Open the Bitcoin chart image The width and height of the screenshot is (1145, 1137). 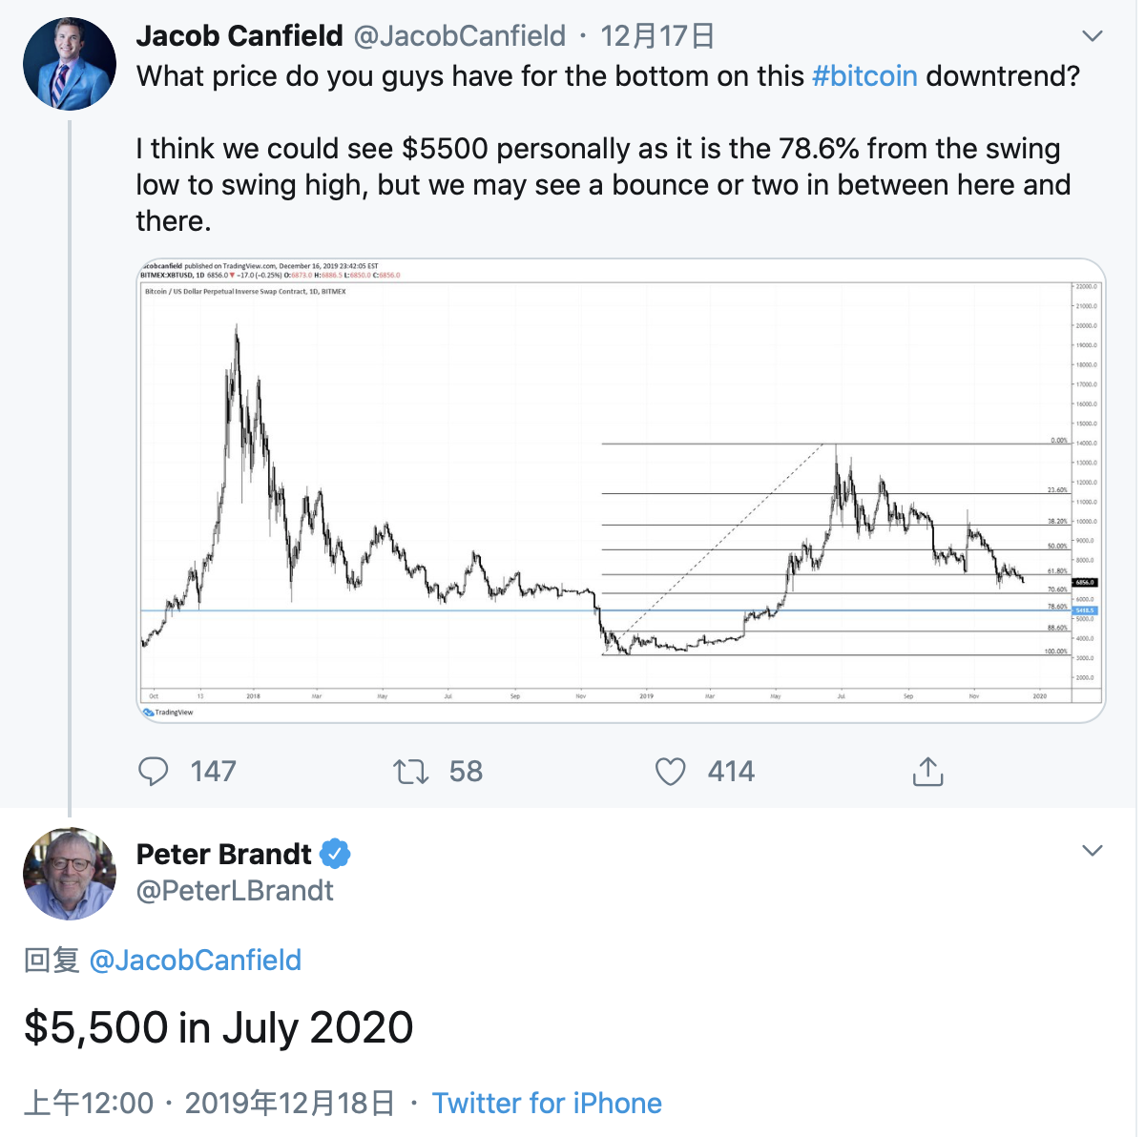[x=620, y=489]
